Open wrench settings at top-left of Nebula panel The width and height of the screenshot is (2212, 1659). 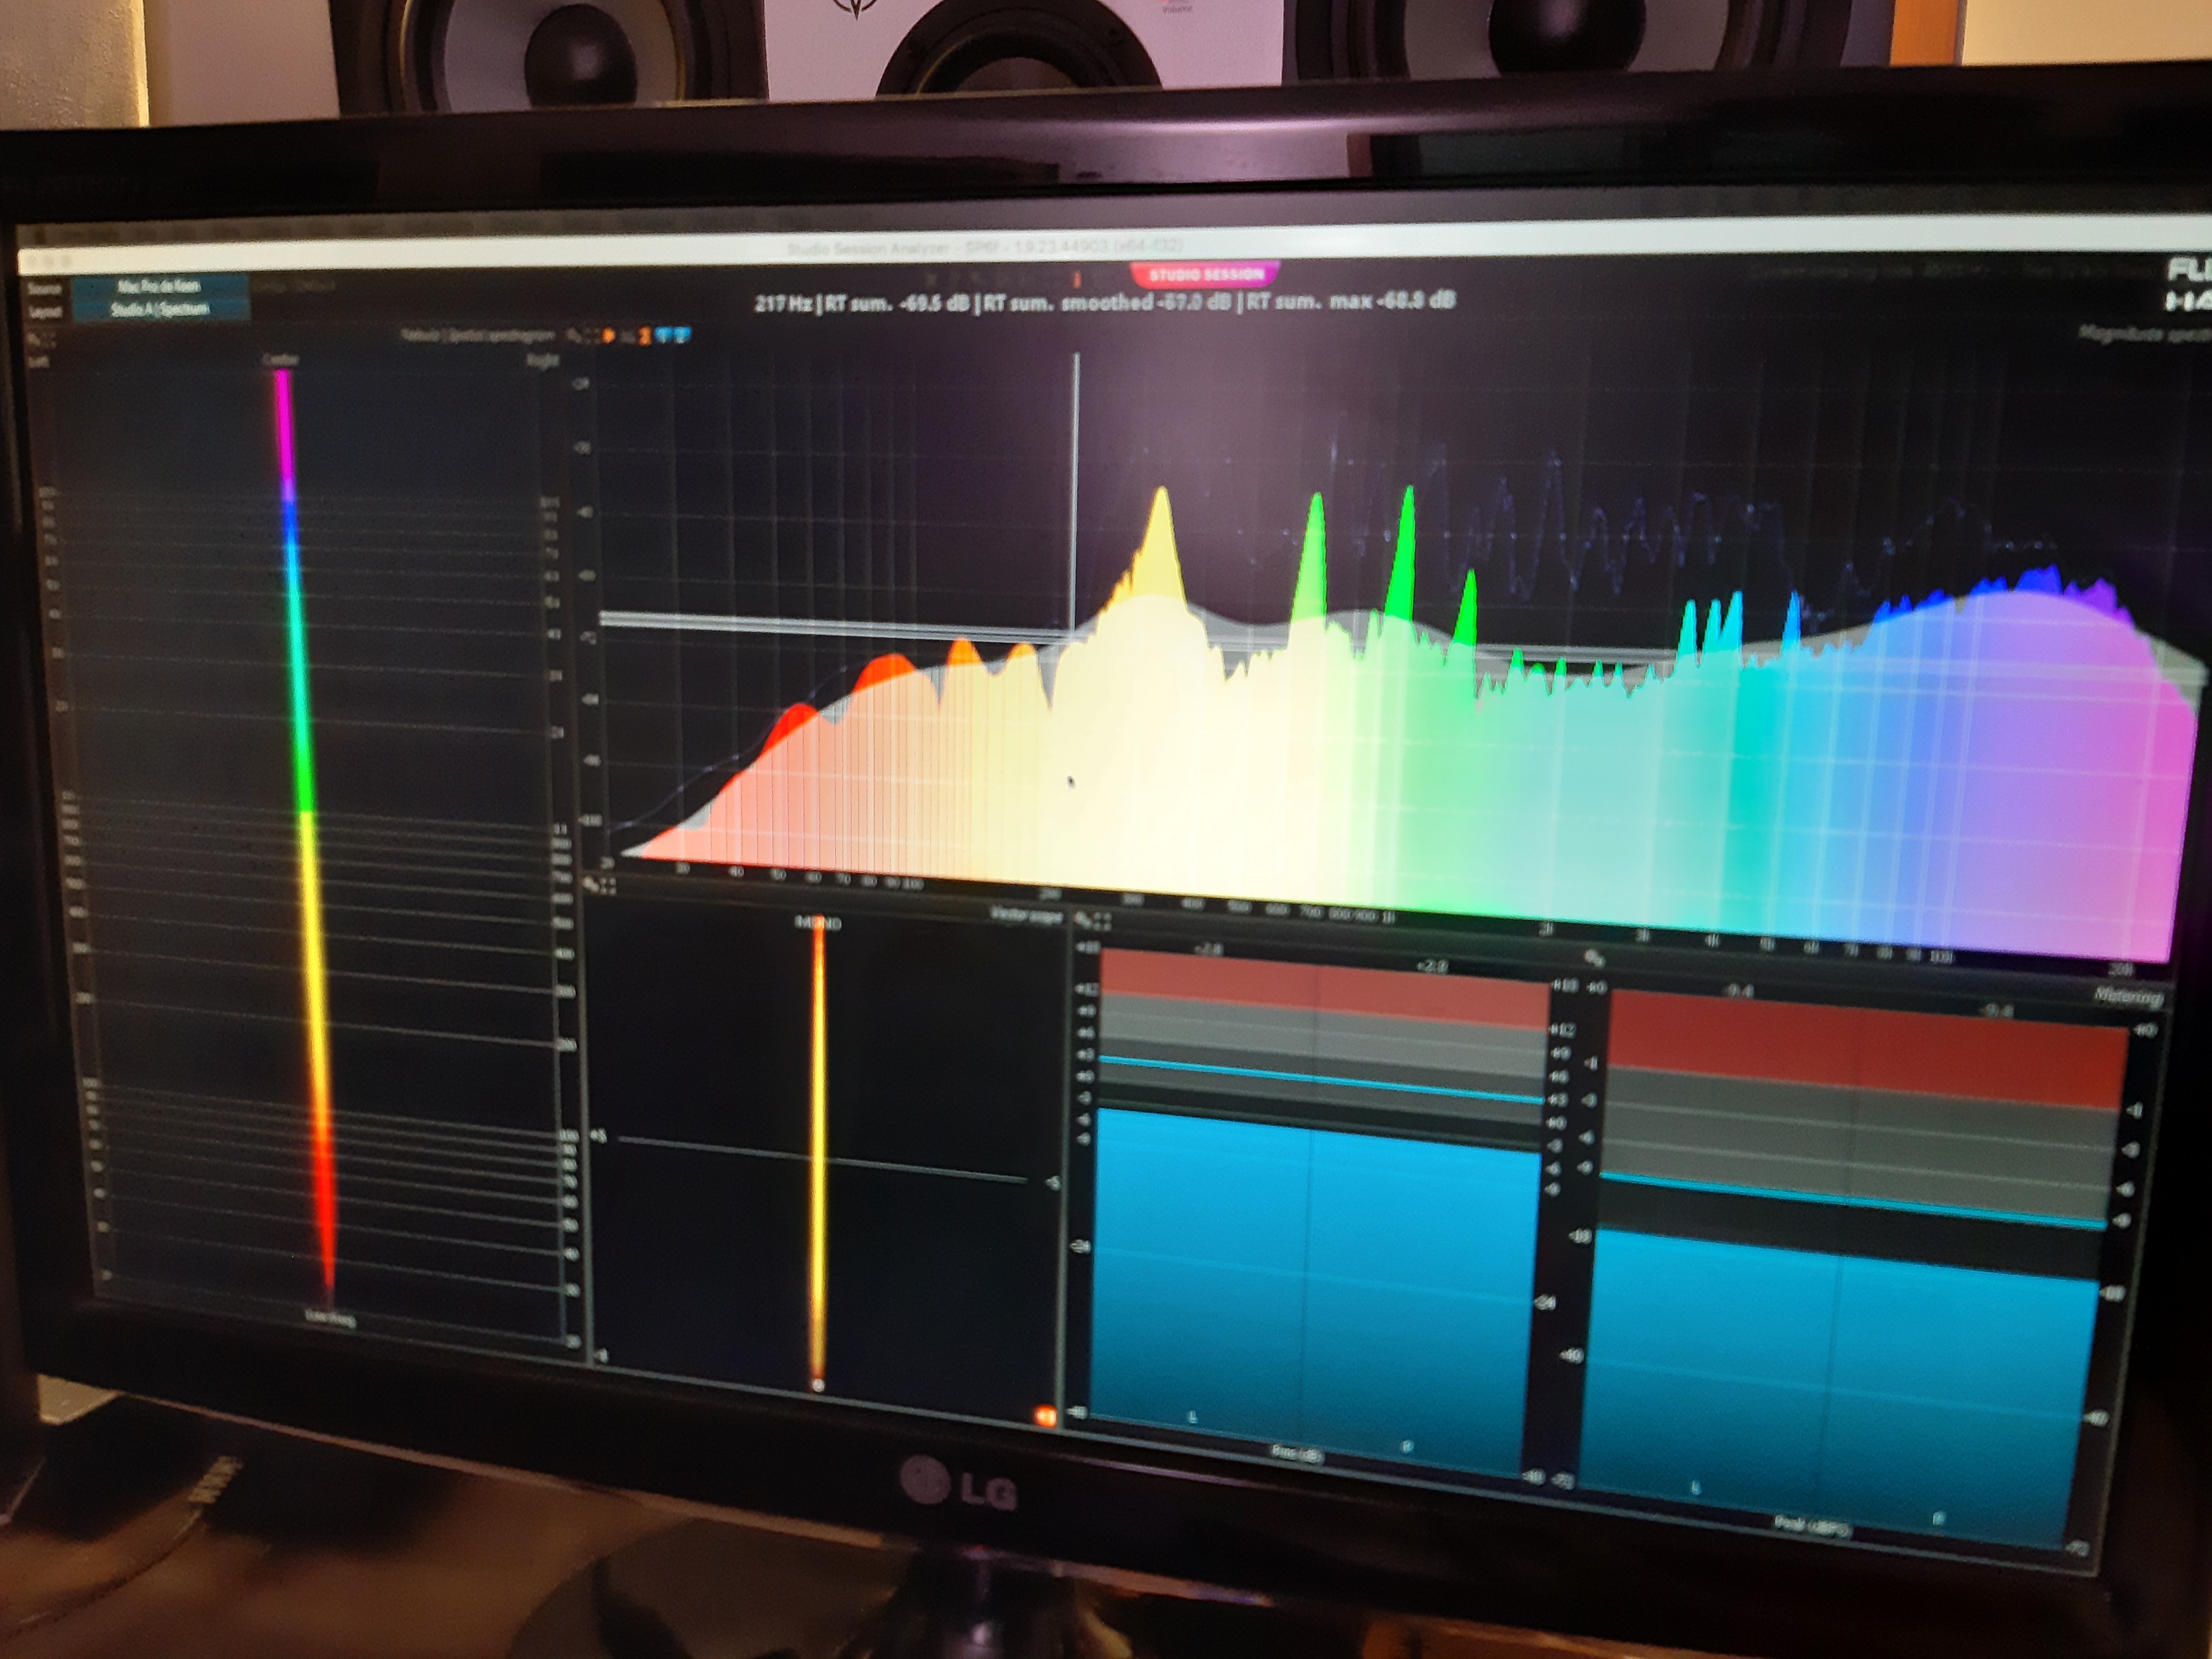pos(34,339)
